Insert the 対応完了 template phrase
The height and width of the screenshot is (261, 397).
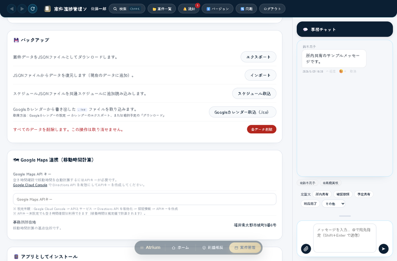coord(310,204)
